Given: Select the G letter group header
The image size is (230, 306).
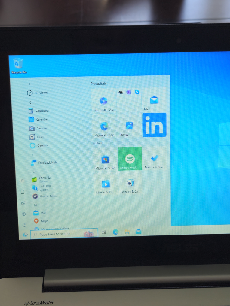Looking at the screenshot, I should (x=34, y=172).
